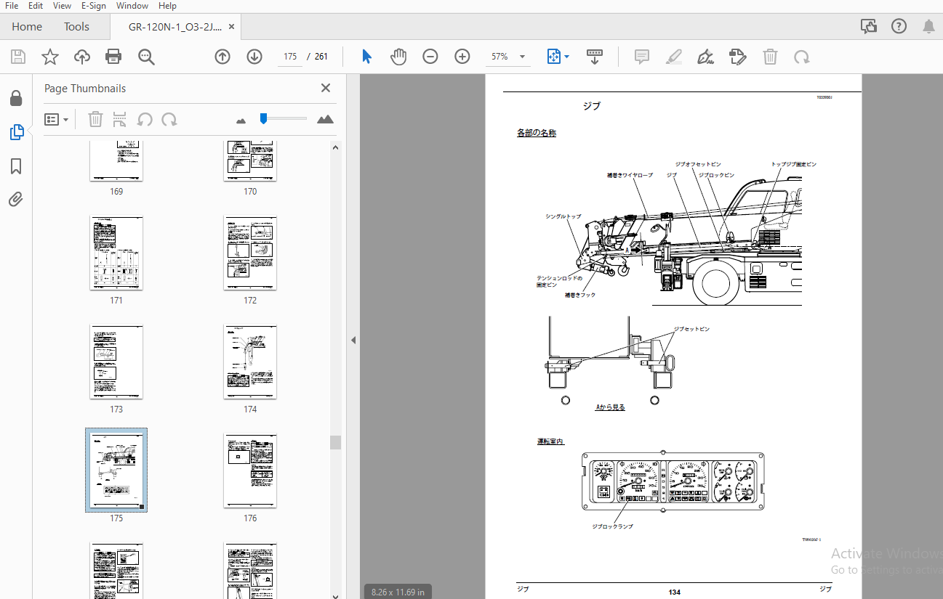Open the Help menu
The image size is (943, 599).
[167, 6]
